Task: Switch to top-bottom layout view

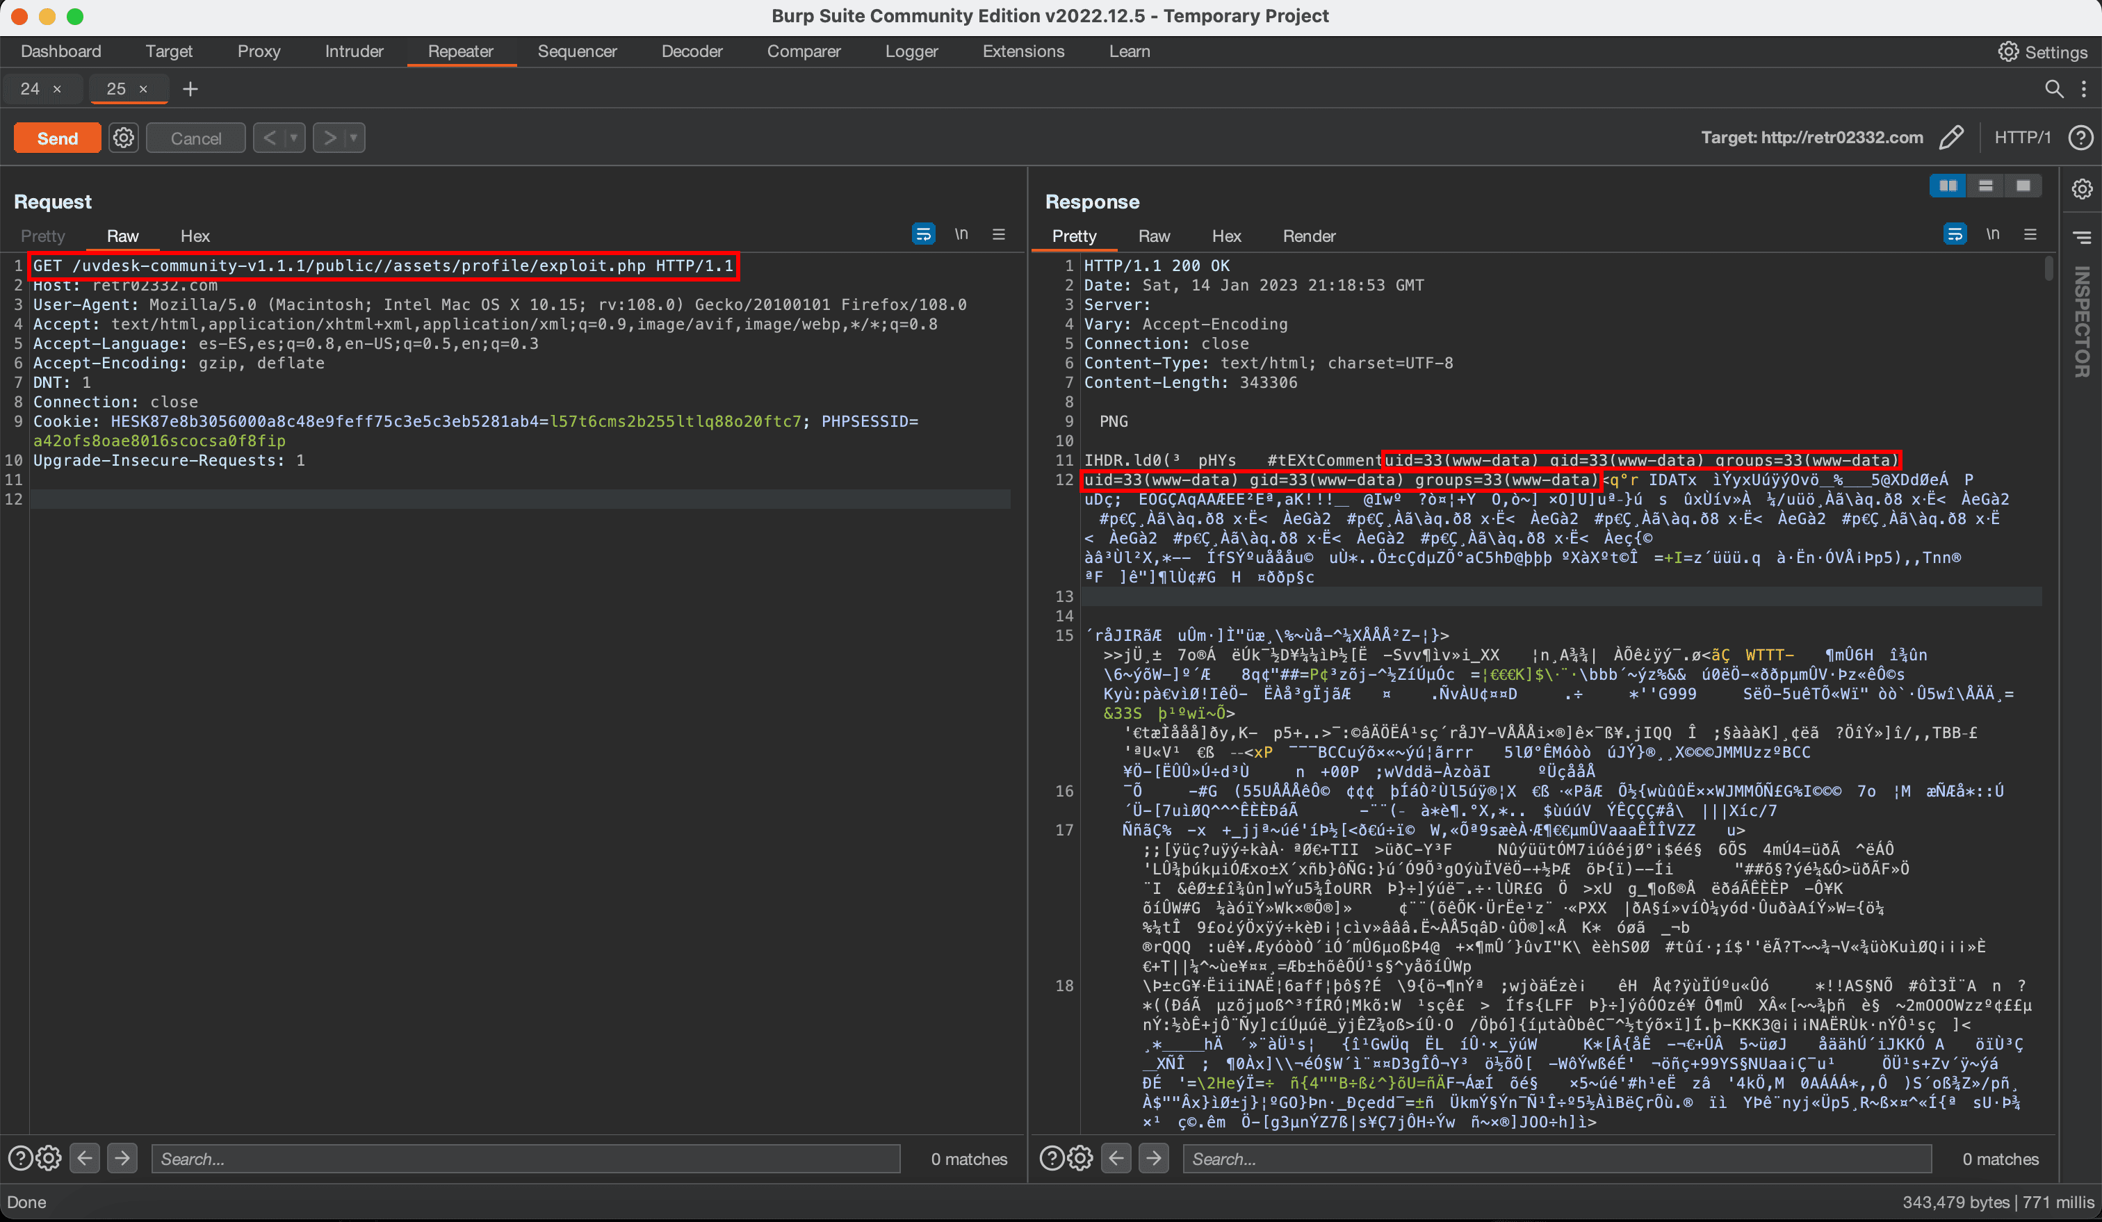Action: (x=1986, y=186)
